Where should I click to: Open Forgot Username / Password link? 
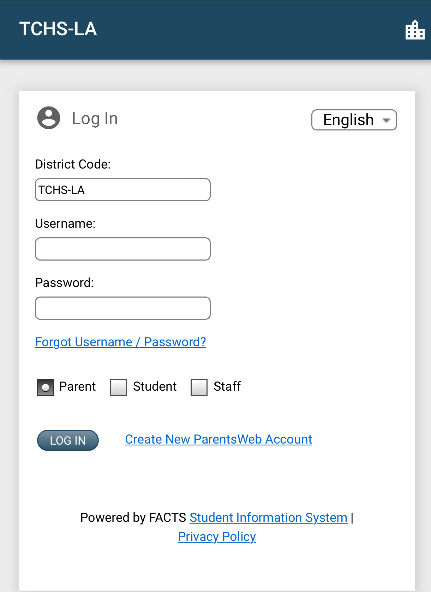120,342
